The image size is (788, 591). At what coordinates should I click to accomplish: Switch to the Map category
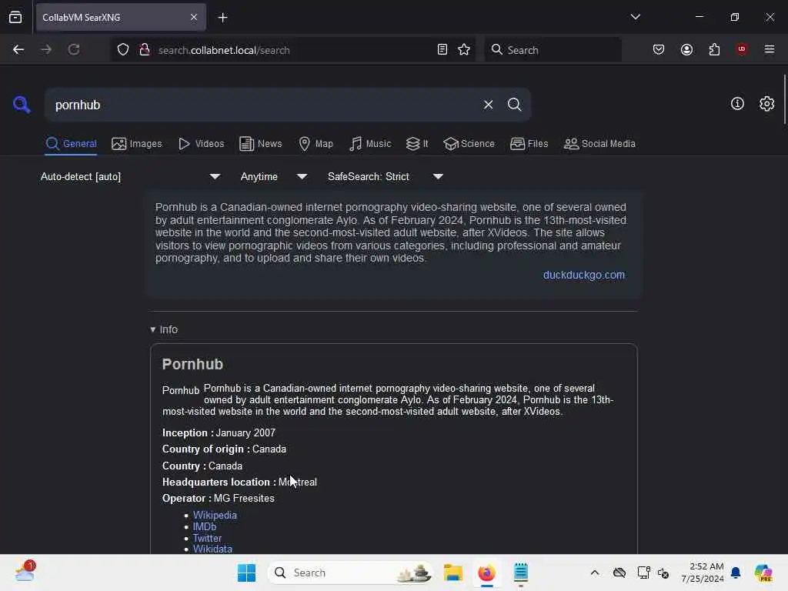[x=316, y=144]
